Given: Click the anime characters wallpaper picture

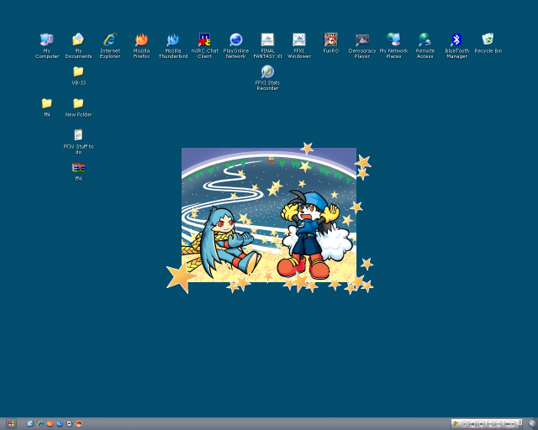Looking at the screenshot, I should [269, 215].
